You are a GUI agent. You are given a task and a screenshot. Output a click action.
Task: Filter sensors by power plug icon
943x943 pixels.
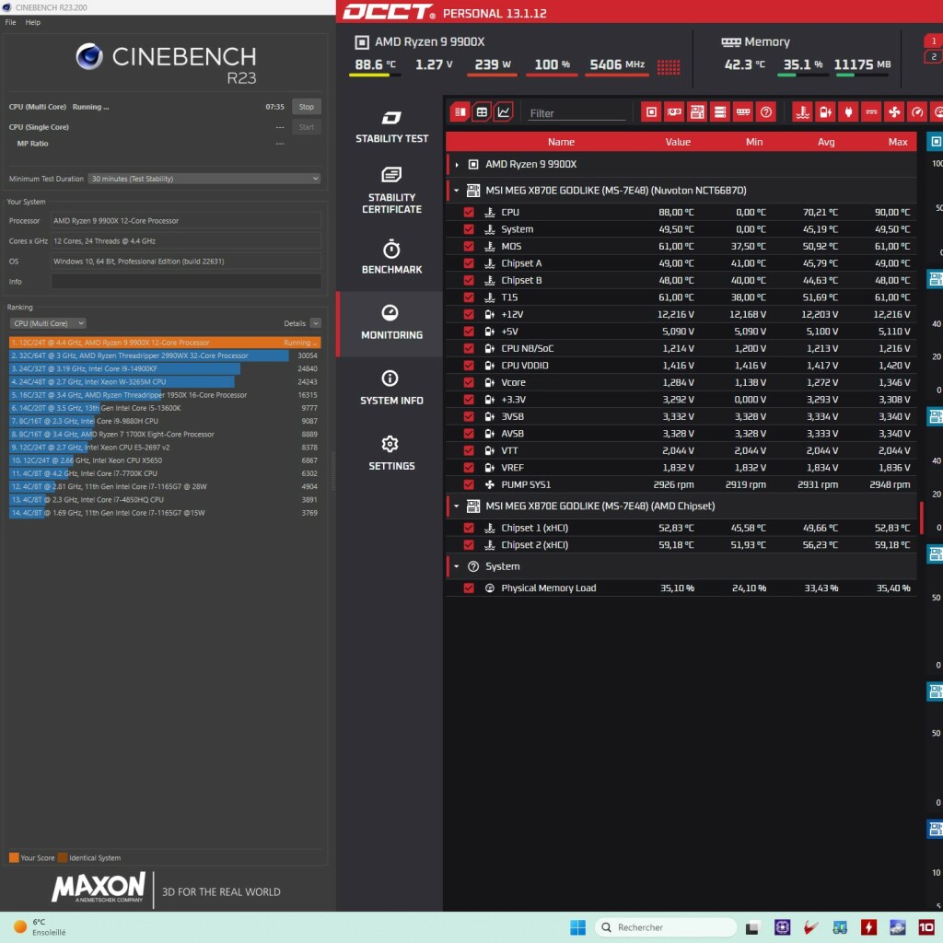[848, 111]
